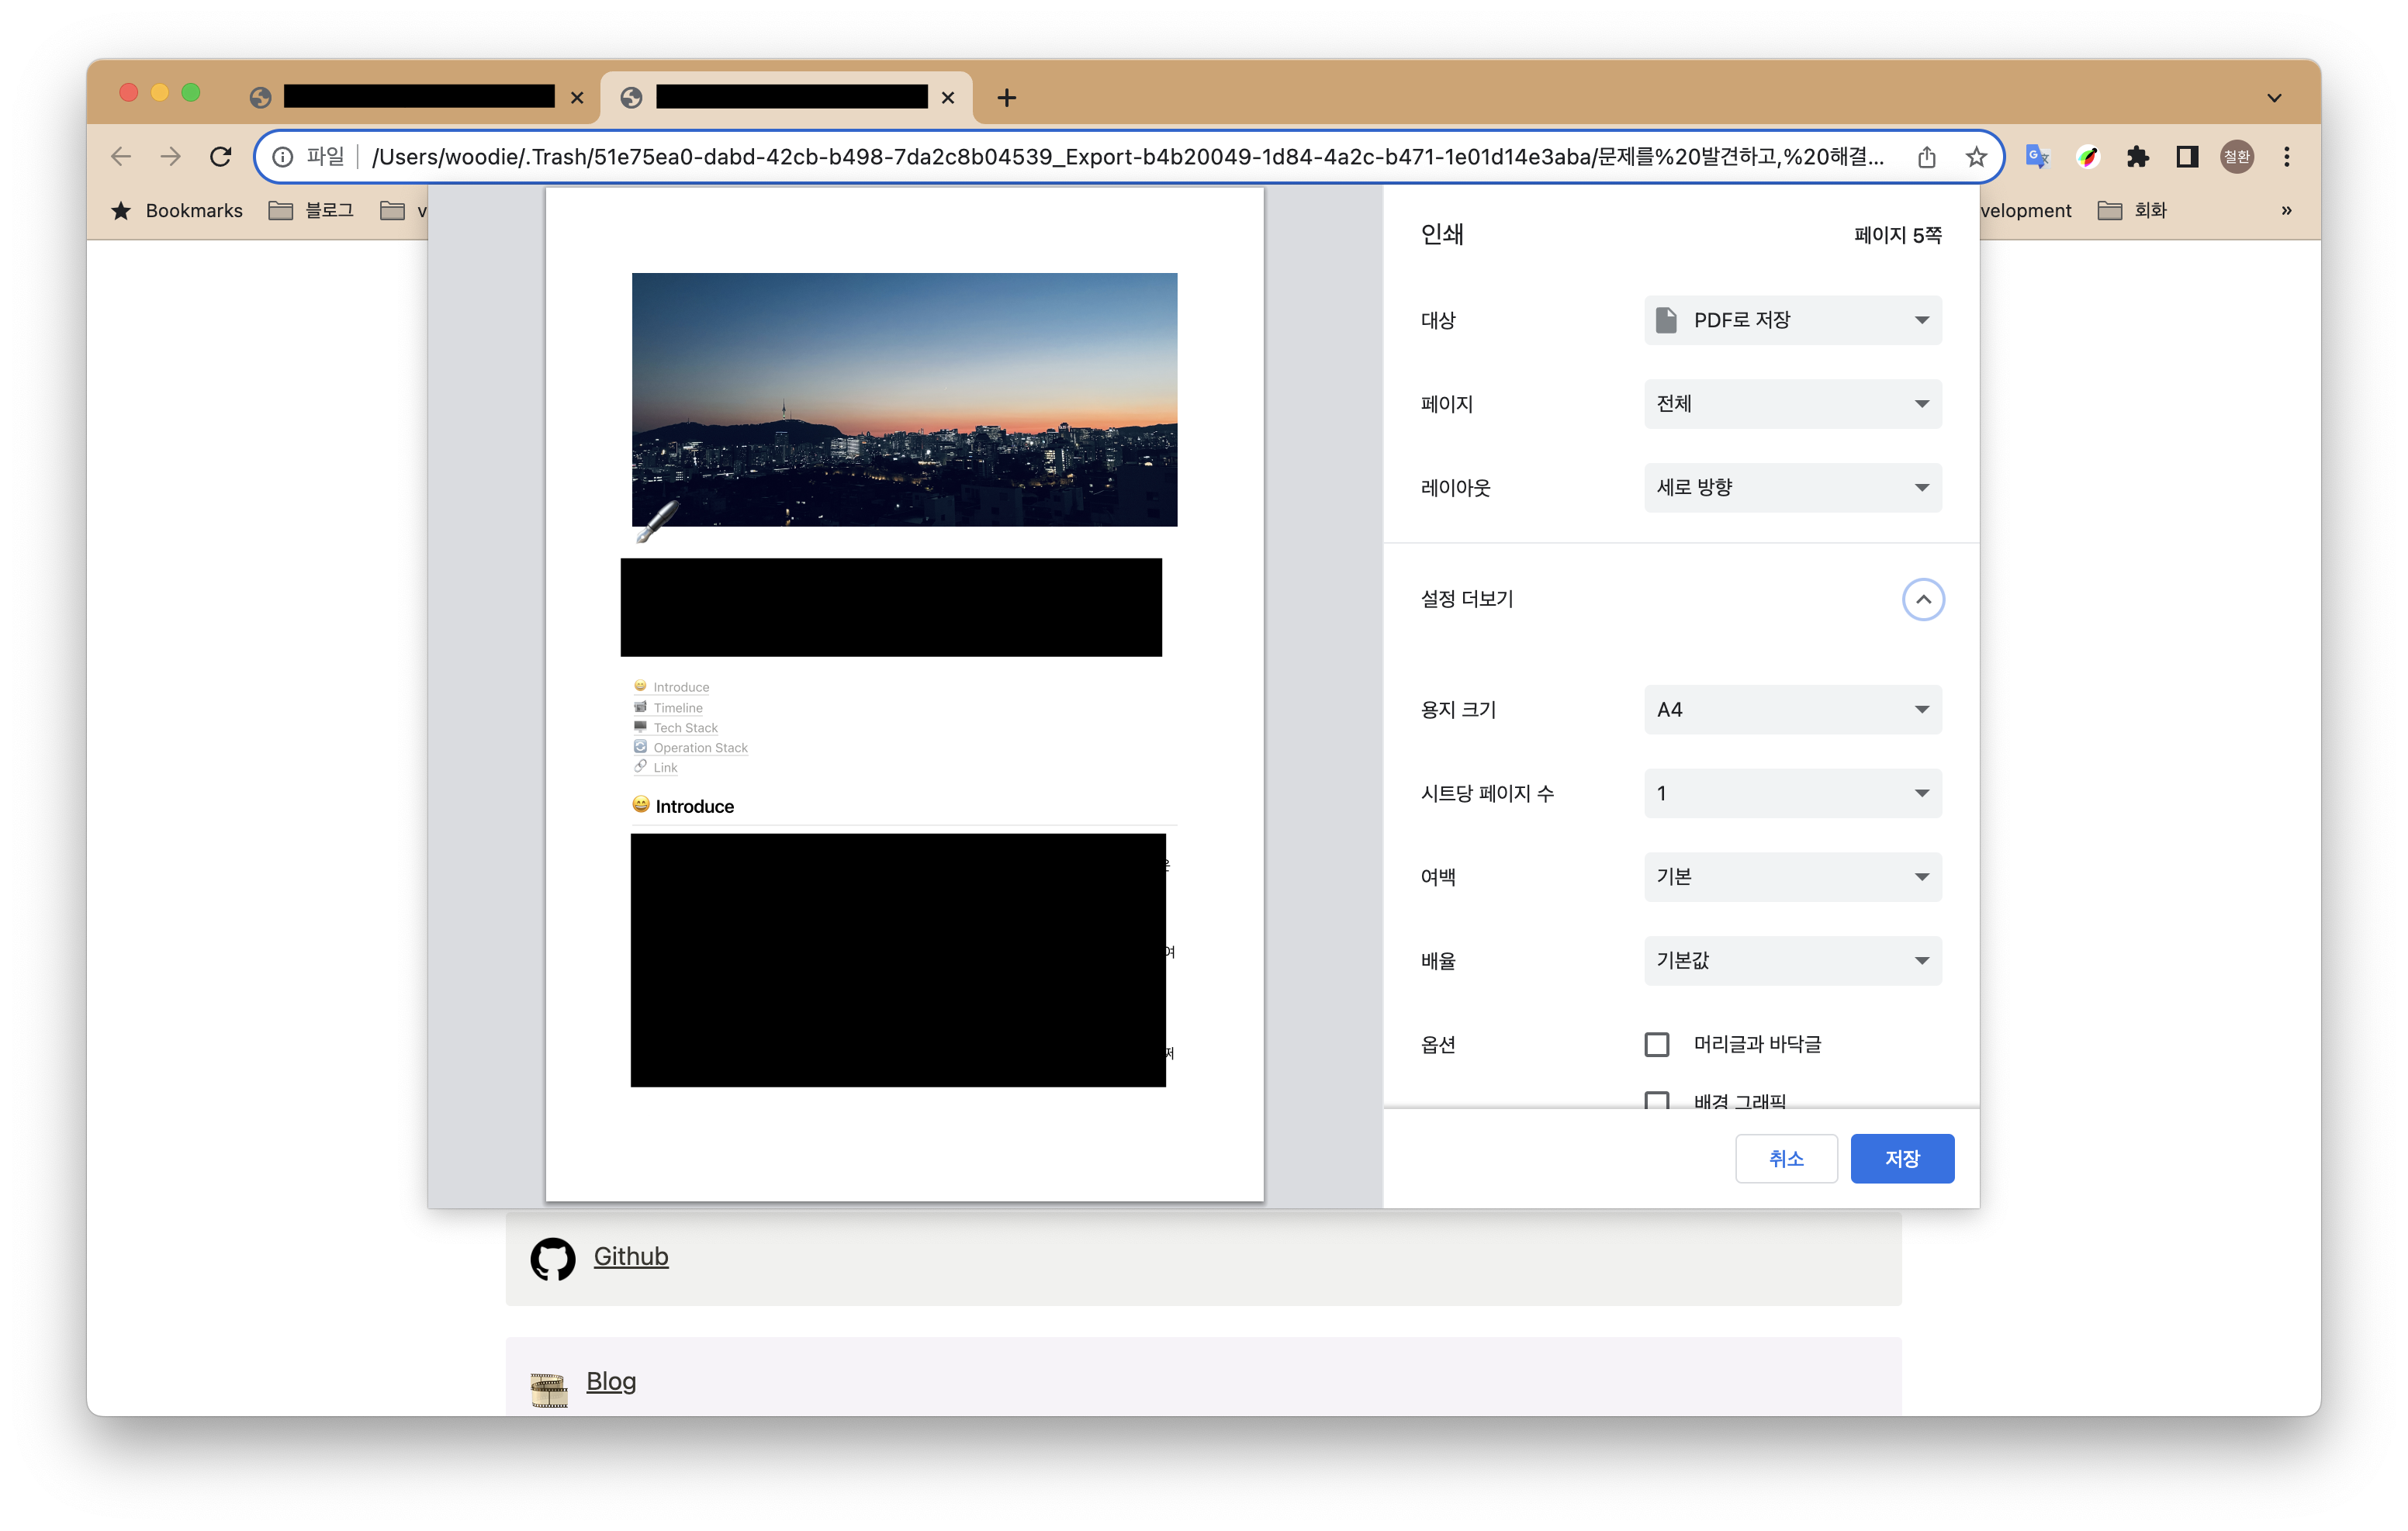Open the Google Translate extension icon
The image size is (2408, 1531).
click(2037, 157)
